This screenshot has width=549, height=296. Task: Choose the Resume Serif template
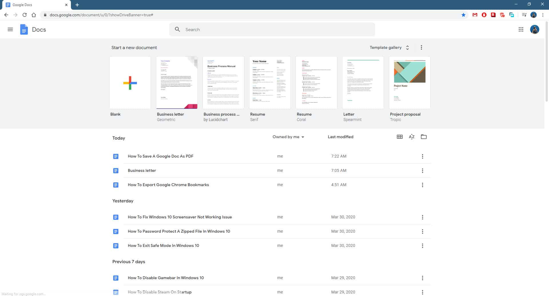270,82
